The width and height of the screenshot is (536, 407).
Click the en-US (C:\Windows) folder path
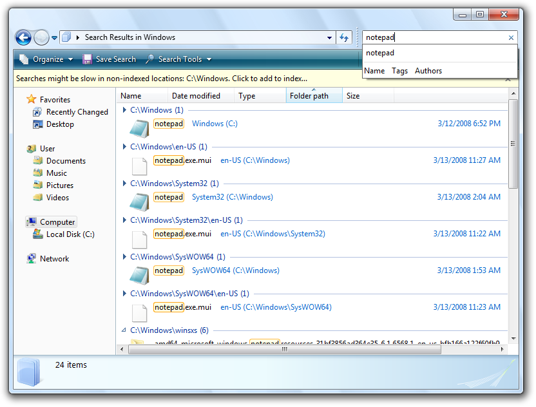[255, 160]
